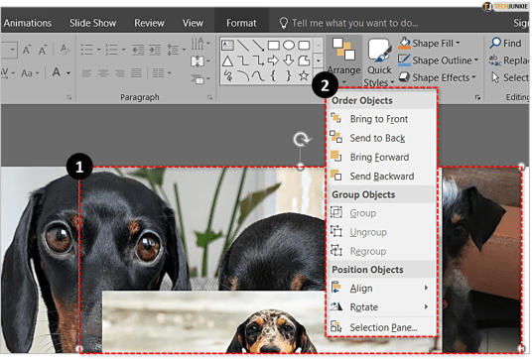Open the Review tab

click(149, 23)
